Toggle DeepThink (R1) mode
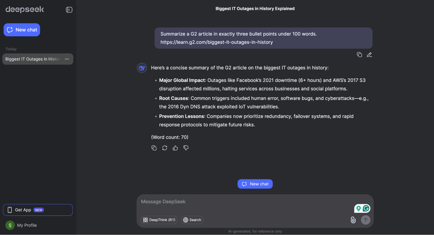 pyautogui.click(x=159, y=220)
